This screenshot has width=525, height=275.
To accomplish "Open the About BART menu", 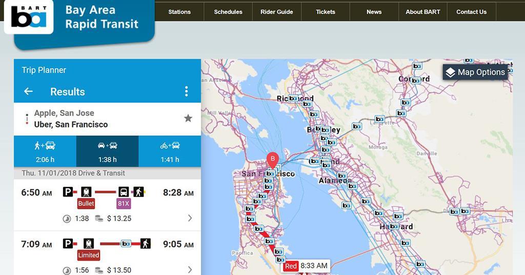I will (423, 12).
